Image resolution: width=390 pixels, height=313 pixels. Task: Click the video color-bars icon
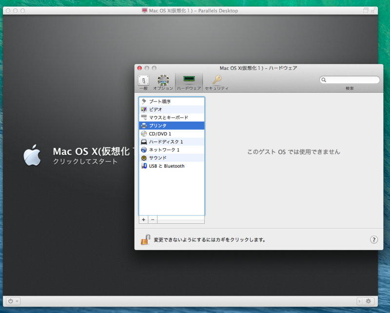(x=144, y=109)
